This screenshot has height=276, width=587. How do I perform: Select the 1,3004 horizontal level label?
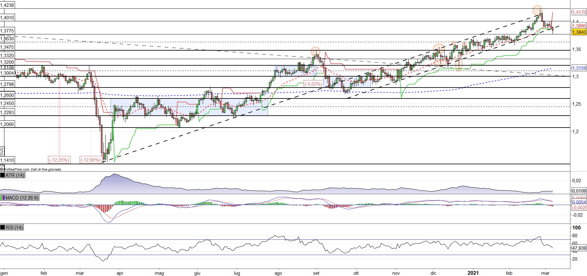point(7,73)
